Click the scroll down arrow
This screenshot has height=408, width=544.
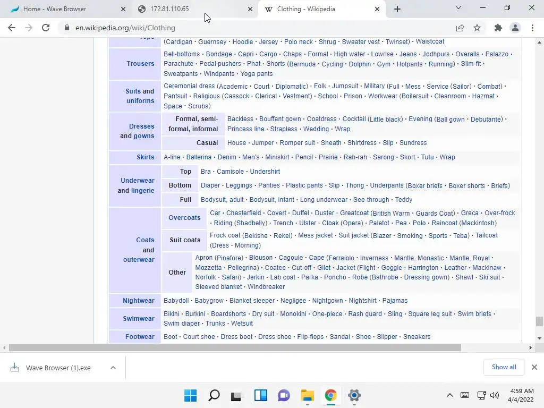[x=539, y=338]
